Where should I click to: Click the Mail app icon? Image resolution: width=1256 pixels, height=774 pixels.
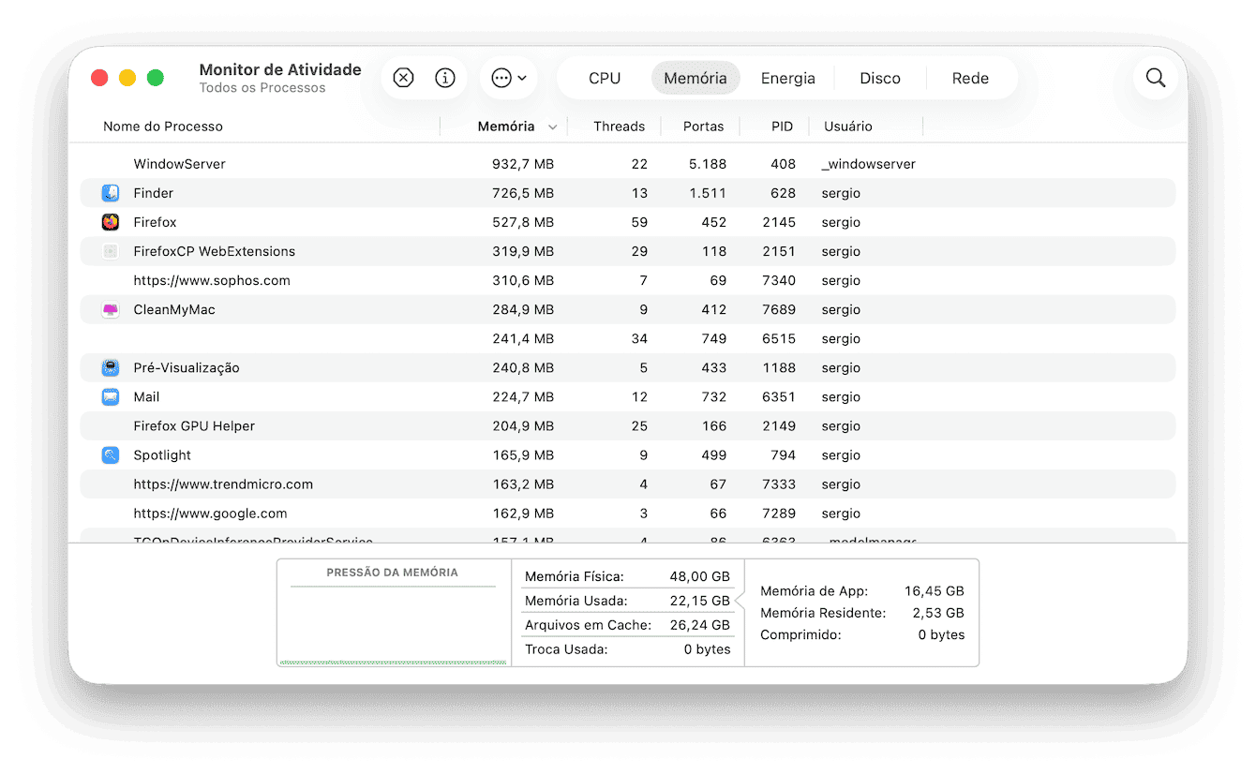coord(111,396)
